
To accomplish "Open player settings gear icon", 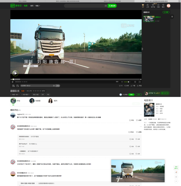I will (x=135, y=82).
